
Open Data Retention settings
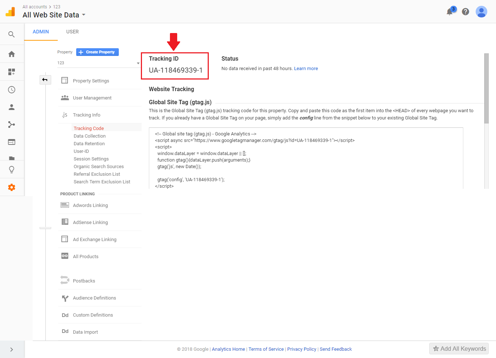coord(89,143)
